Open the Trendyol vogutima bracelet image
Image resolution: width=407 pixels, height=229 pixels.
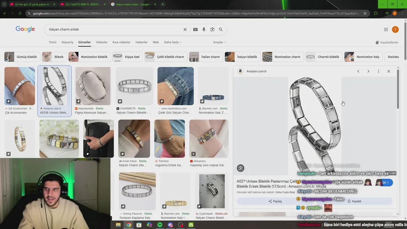tap(169, 139)
